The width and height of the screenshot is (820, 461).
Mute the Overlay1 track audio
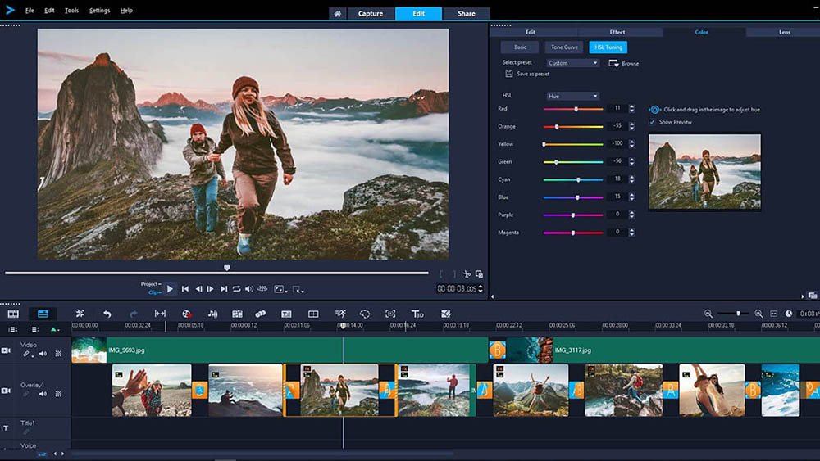click(x=42, y=394)
